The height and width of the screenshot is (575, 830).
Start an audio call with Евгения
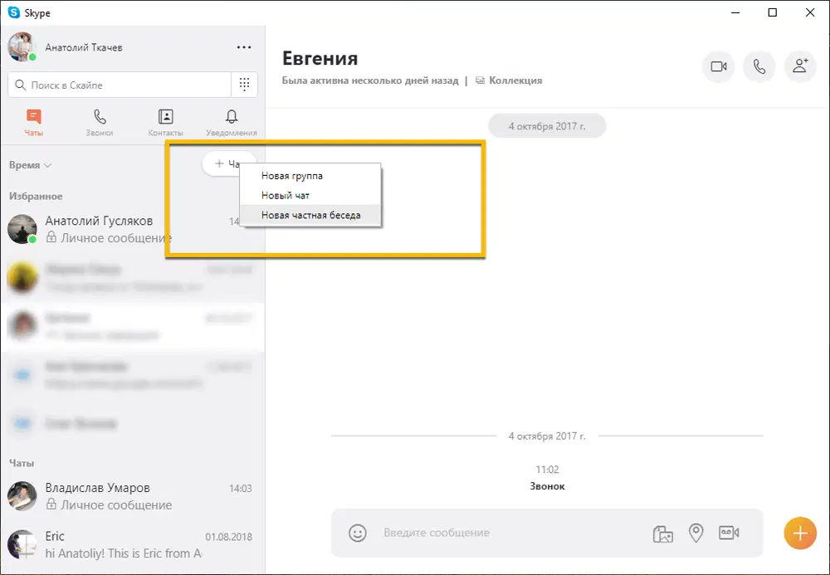coord(759,66)
